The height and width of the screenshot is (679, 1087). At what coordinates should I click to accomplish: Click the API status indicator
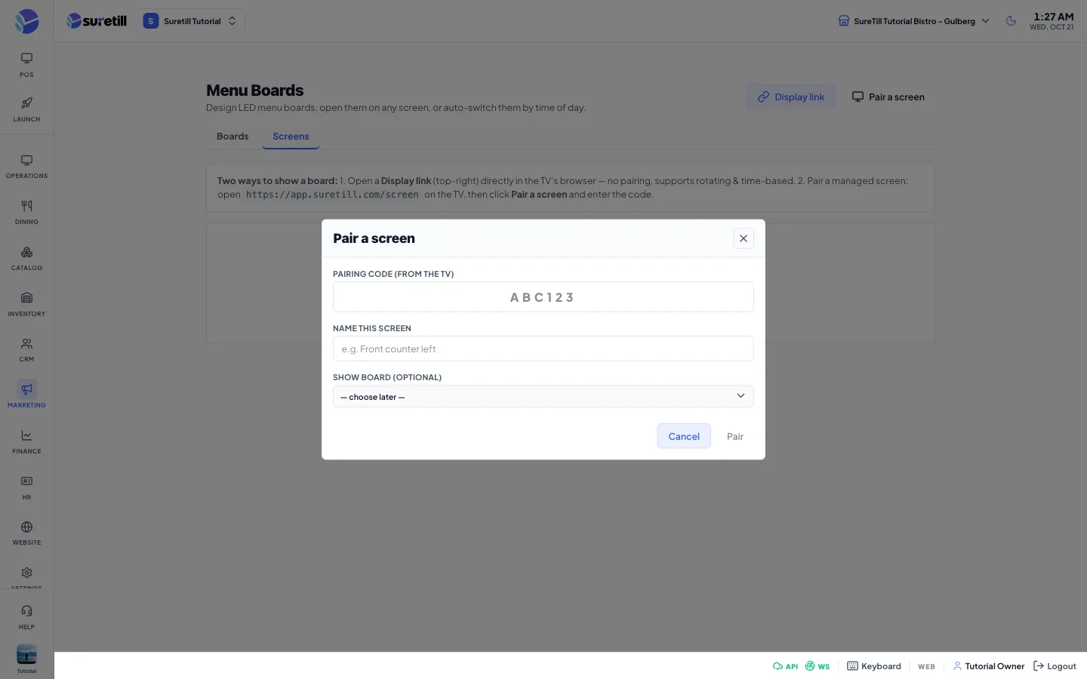pyautogui.click(x=785, y=666)
